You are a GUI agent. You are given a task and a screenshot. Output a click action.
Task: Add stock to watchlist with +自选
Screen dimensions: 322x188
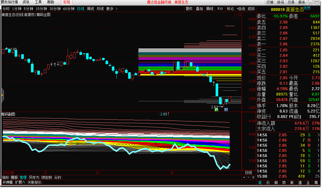tap(241, 9)
